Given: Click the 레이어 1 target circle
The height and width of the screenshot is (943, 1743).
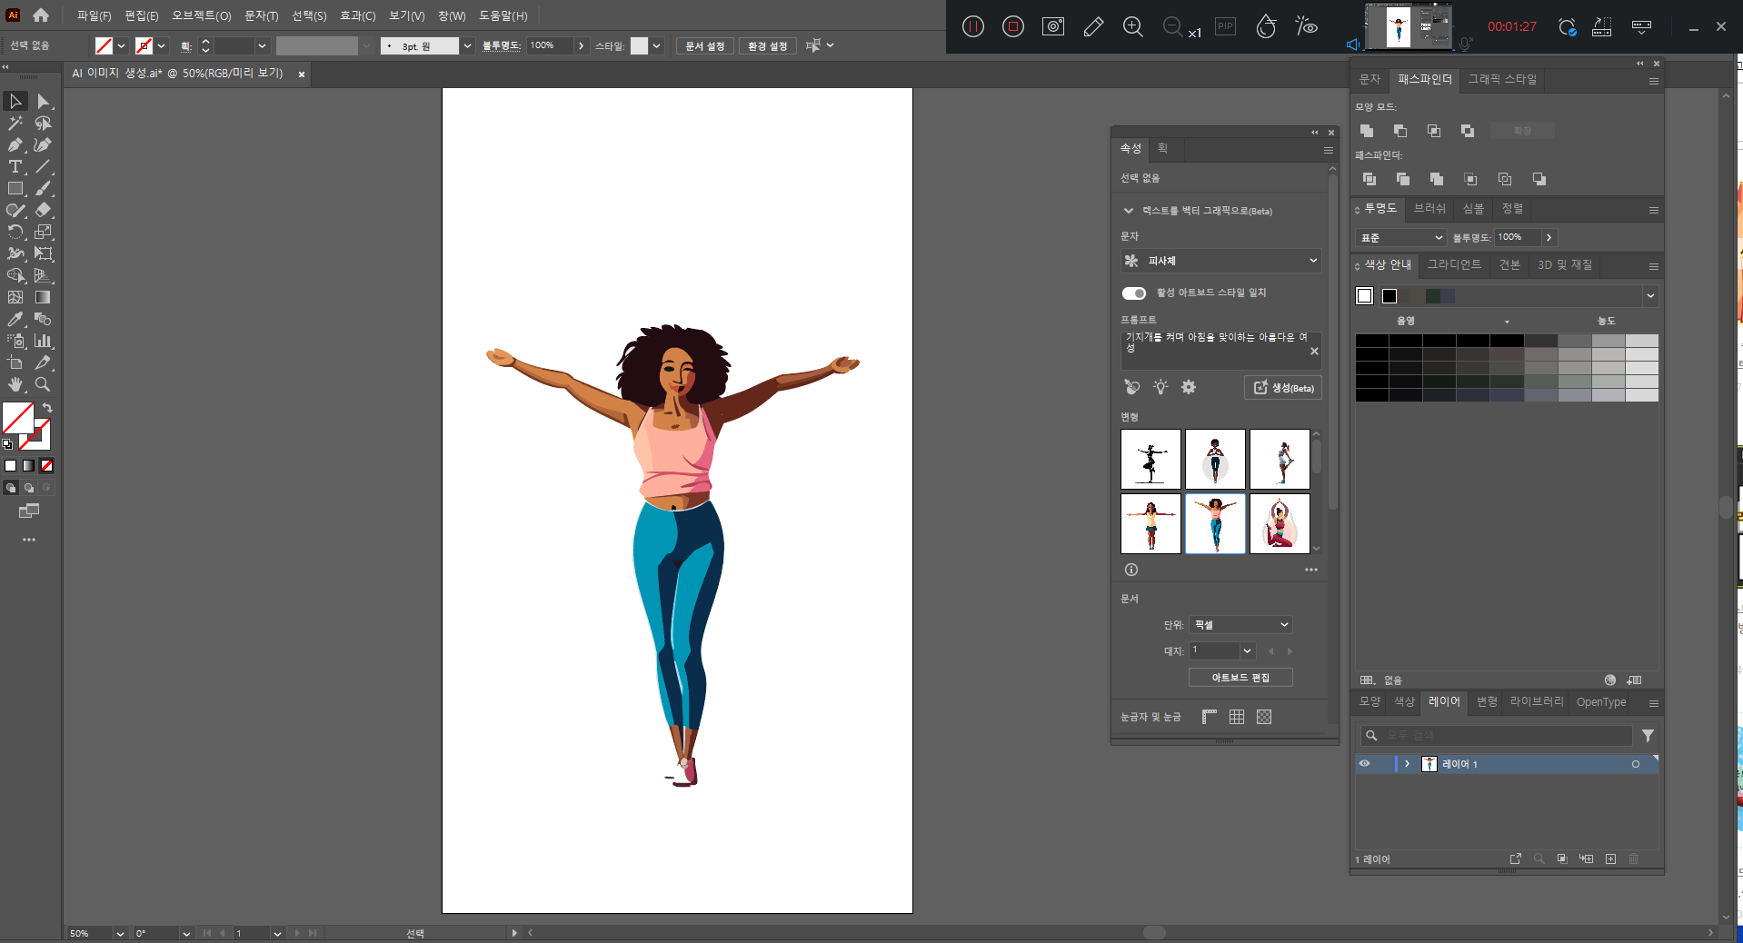Looking at the screenshot, I should point(1635,764).
